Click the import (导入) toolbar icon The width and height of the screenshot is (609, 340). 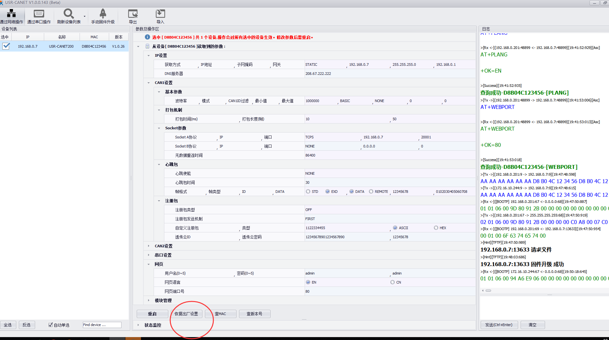pyautogui.click(x=160, y=14)
